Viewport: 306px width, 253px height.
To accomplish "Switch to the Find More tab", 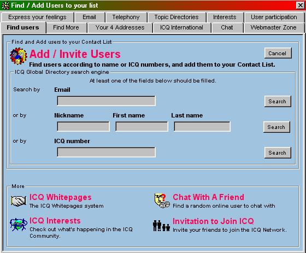I will click(66, 27).
